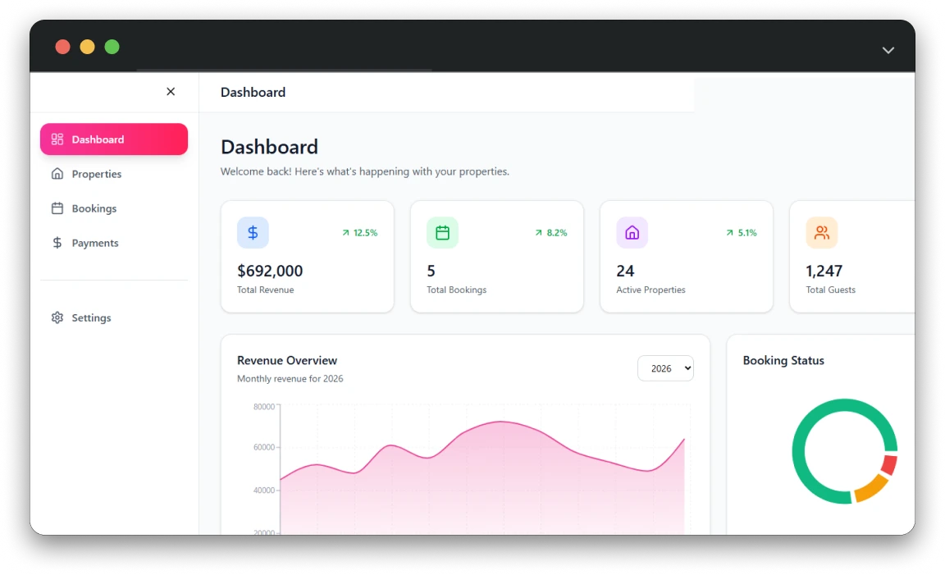Expand the chevron in the window title bar

(888, 50)
